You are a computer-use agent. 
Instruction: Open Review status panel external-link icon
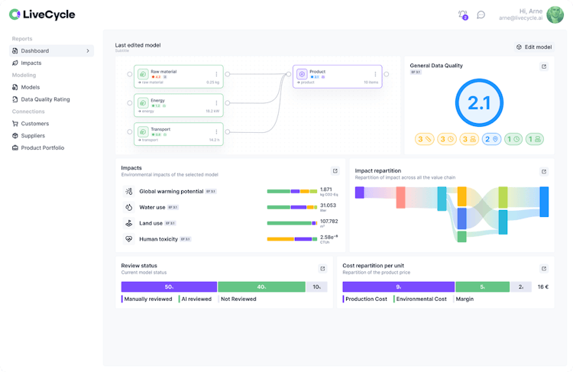click(x=322, y=268)
